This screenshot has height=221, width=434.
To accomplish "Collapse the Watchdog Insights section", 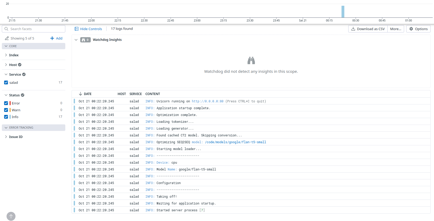I will [76, 40].
